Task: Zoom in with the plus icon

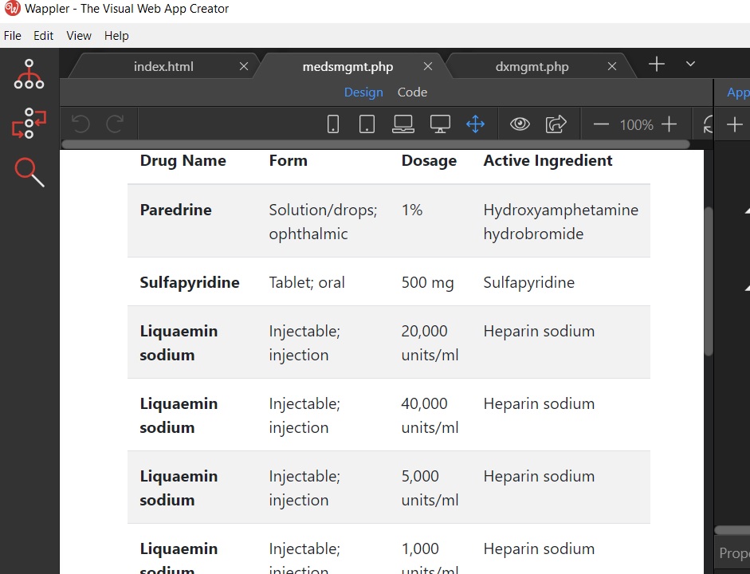Action: pyautogui.click(x=670, y=124)
